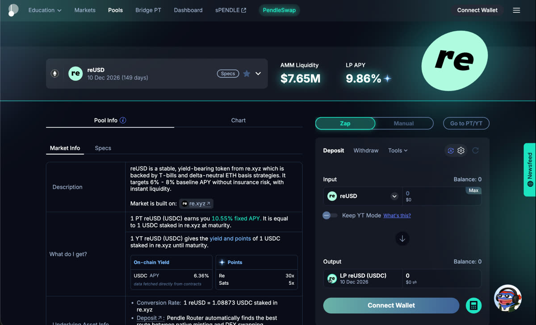Image resolution: width=536 pixels, height=325 pixels.
Task: Click the 10 Dec 2026 (149 days) maturity text
Action: pos(117,78)
